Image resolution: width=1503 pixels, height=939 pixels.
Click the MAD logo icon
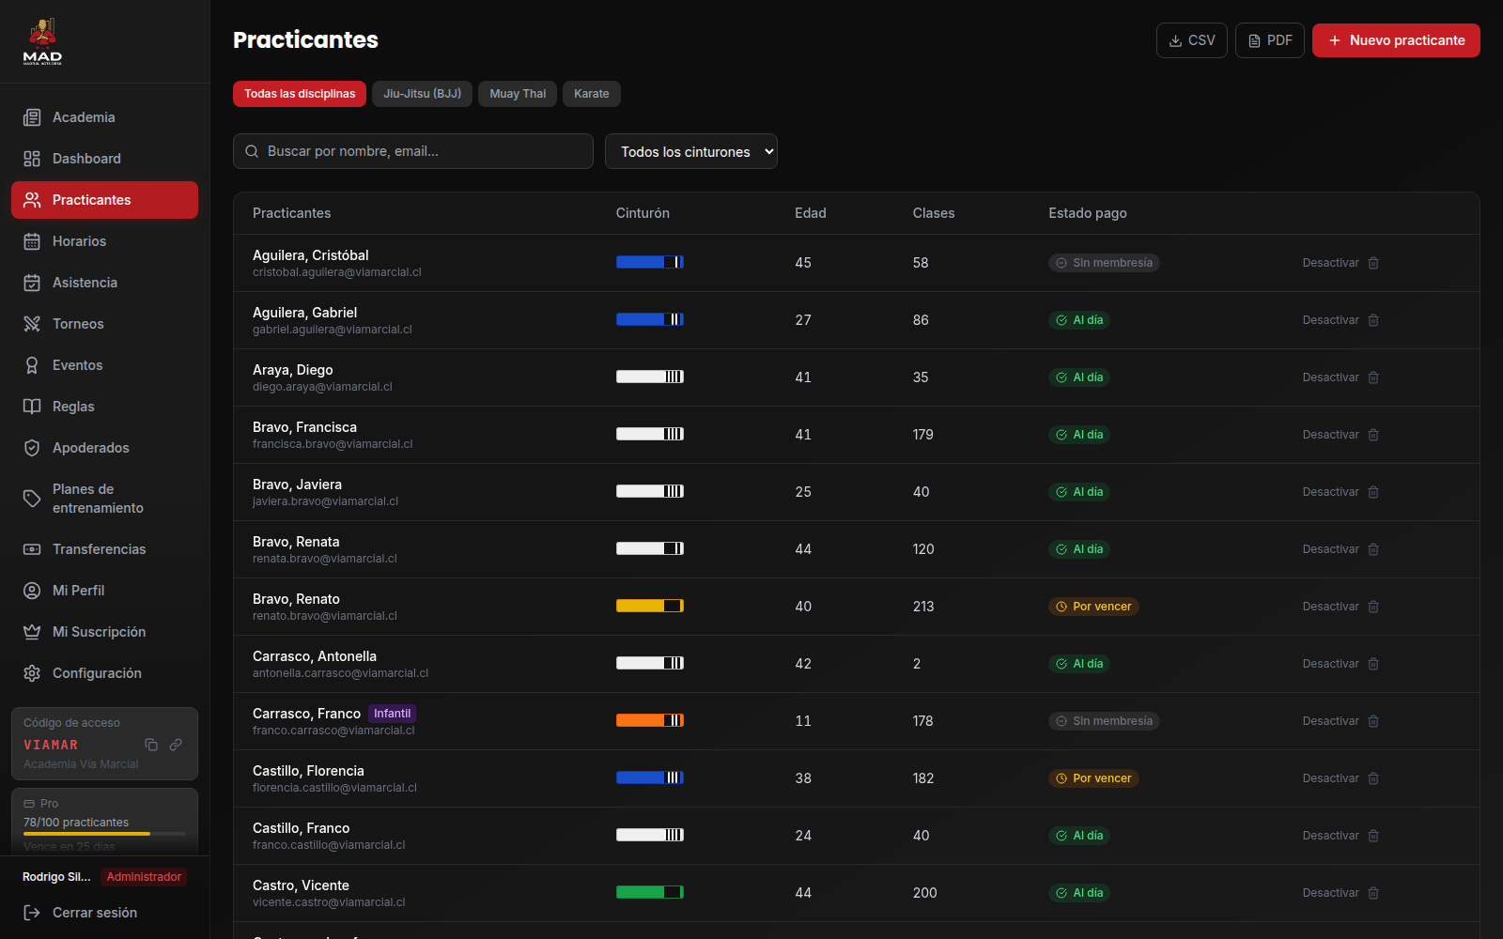click(42, 41)
